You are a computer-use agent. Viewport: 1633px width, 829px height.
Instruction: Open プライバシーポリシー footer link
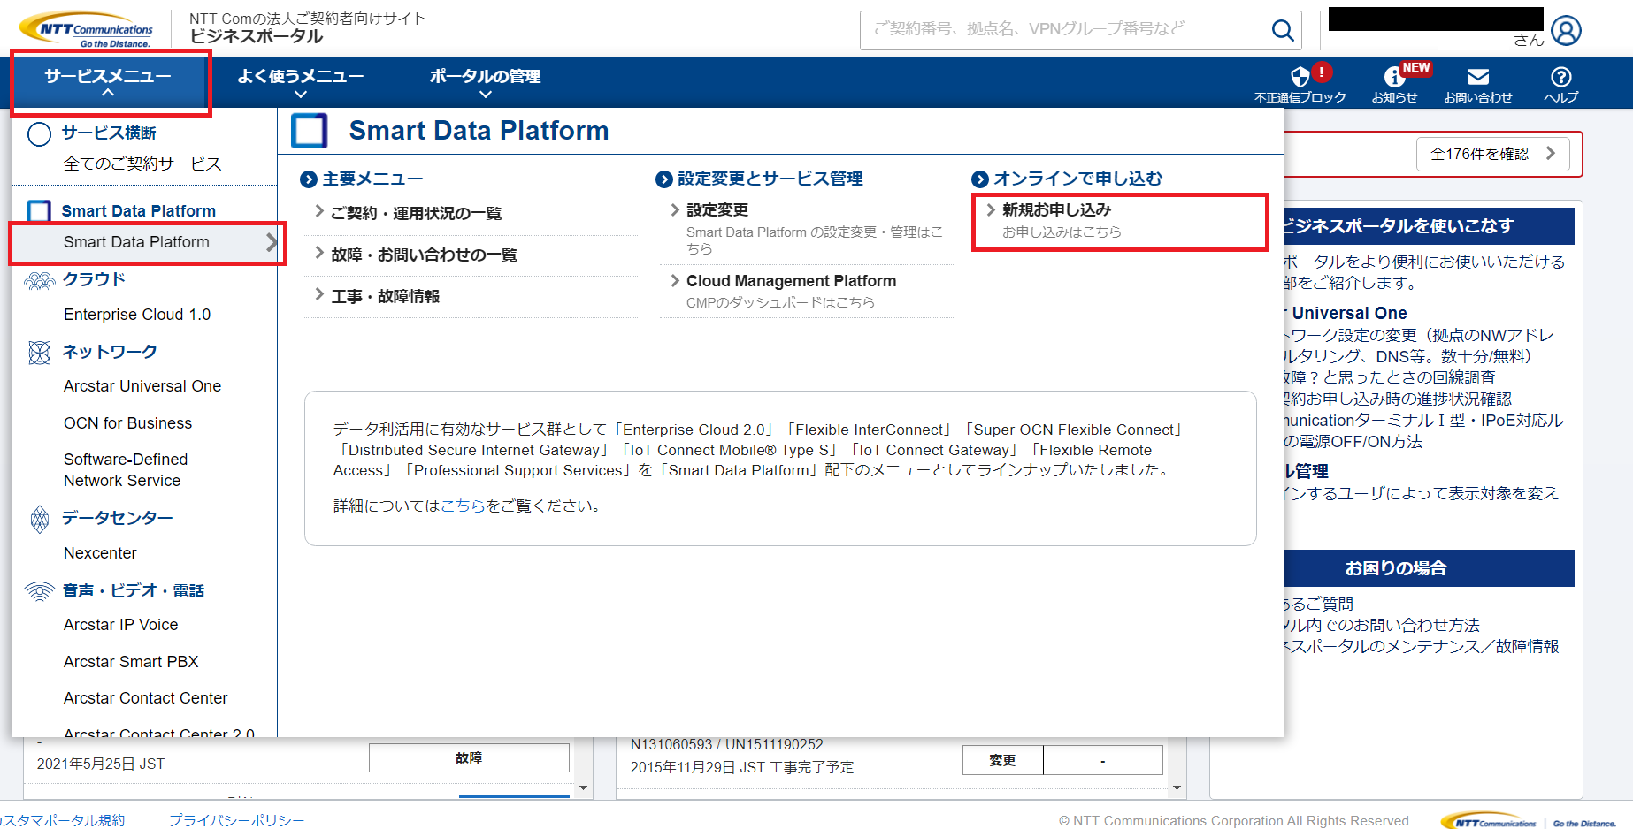[x=236, y=820]
